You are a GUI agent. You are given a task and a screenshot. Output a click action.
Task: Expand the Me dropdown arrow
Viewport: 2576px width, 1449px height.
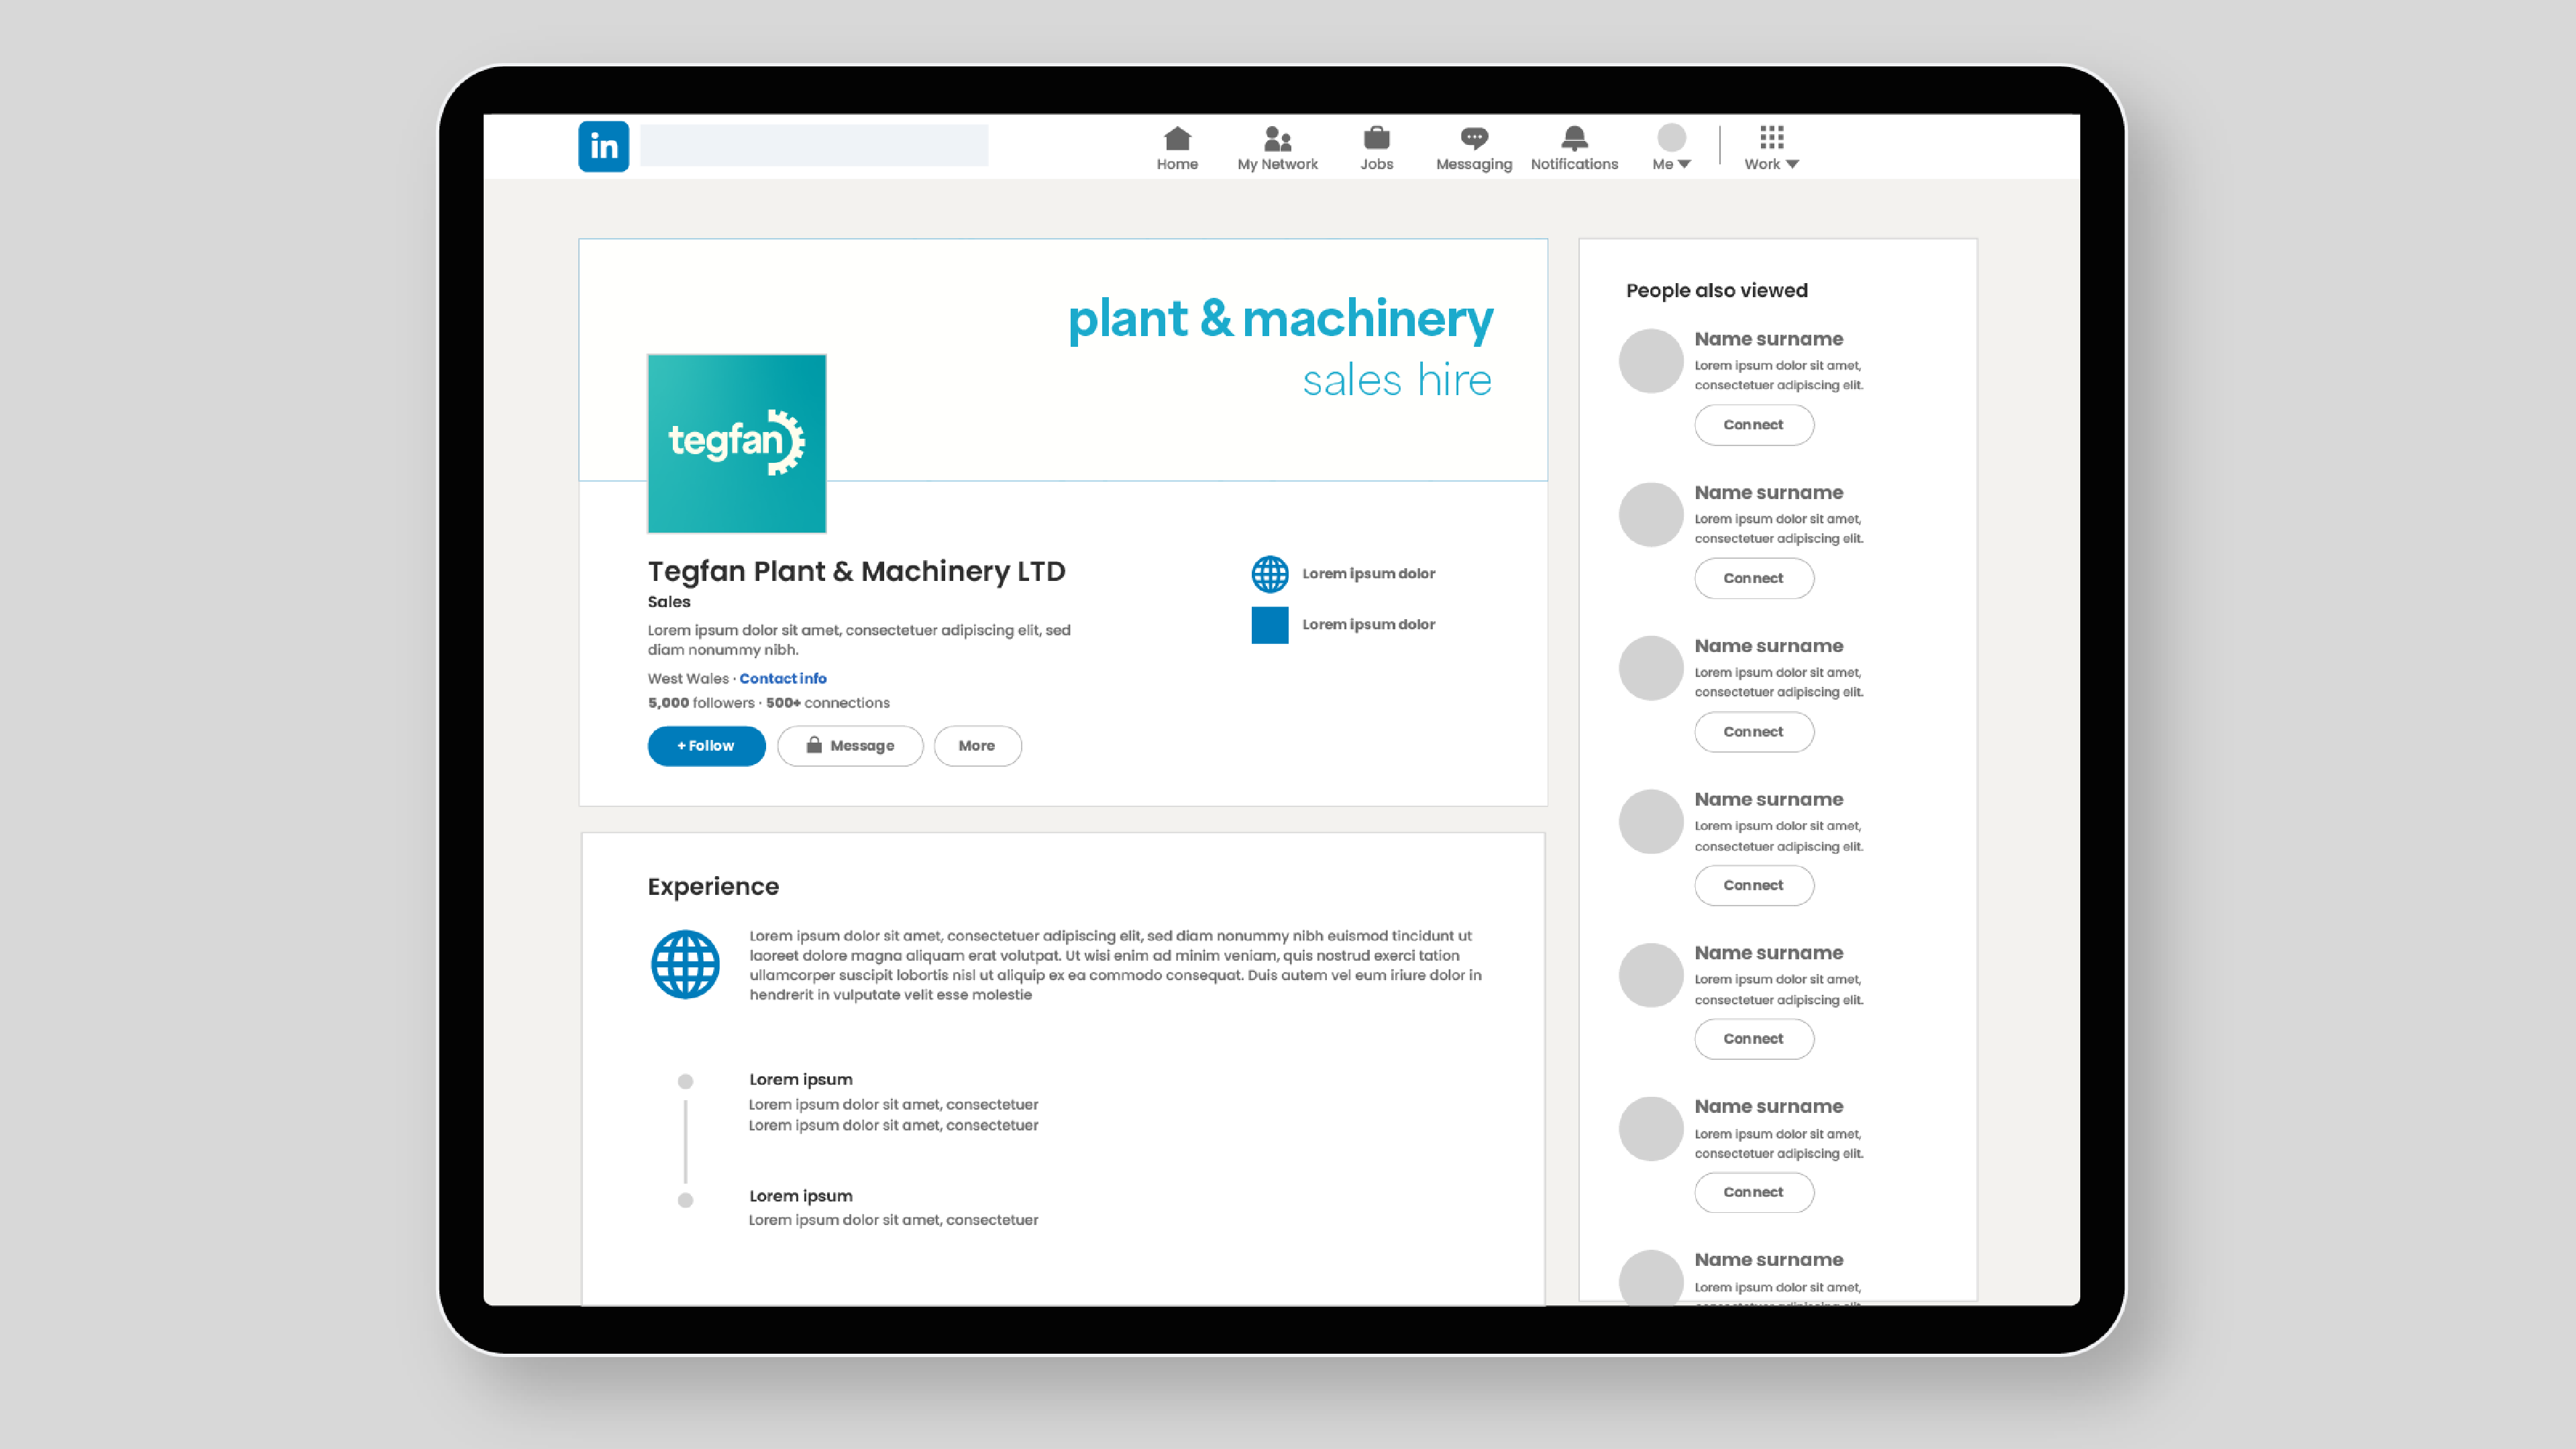tap(1684, 164)
